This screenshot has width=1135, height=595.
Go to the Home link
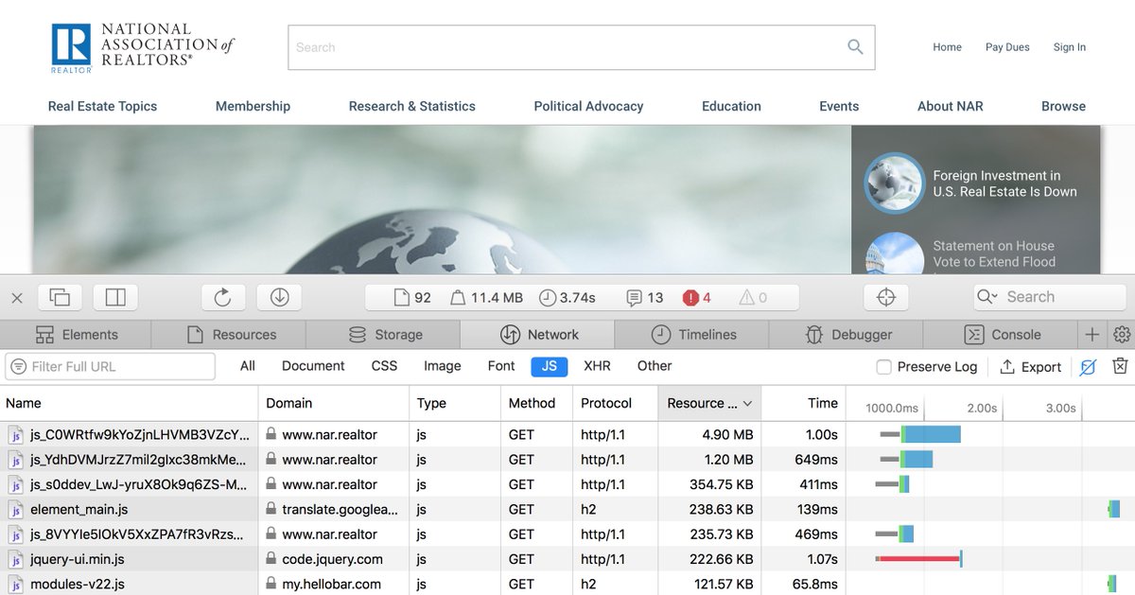(x=947, y=47)
